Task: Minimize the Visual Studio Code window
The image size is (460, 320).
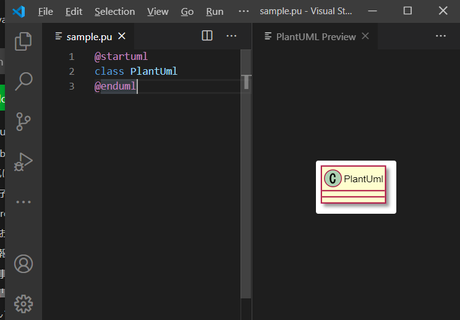Action: pyautogui.click(x=372, y=11)
